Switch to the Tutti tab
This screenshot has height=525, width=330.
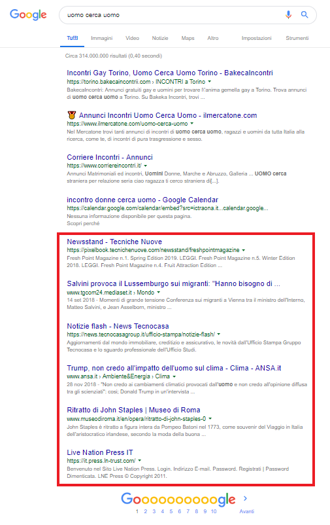[x=73, y=38]
